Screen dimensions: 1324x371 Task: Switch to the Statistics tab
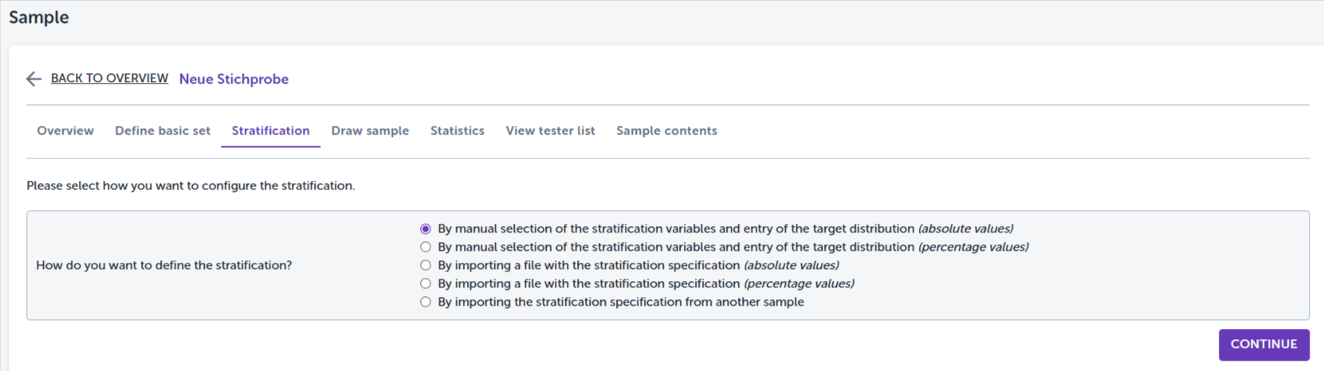pos(457,131)
